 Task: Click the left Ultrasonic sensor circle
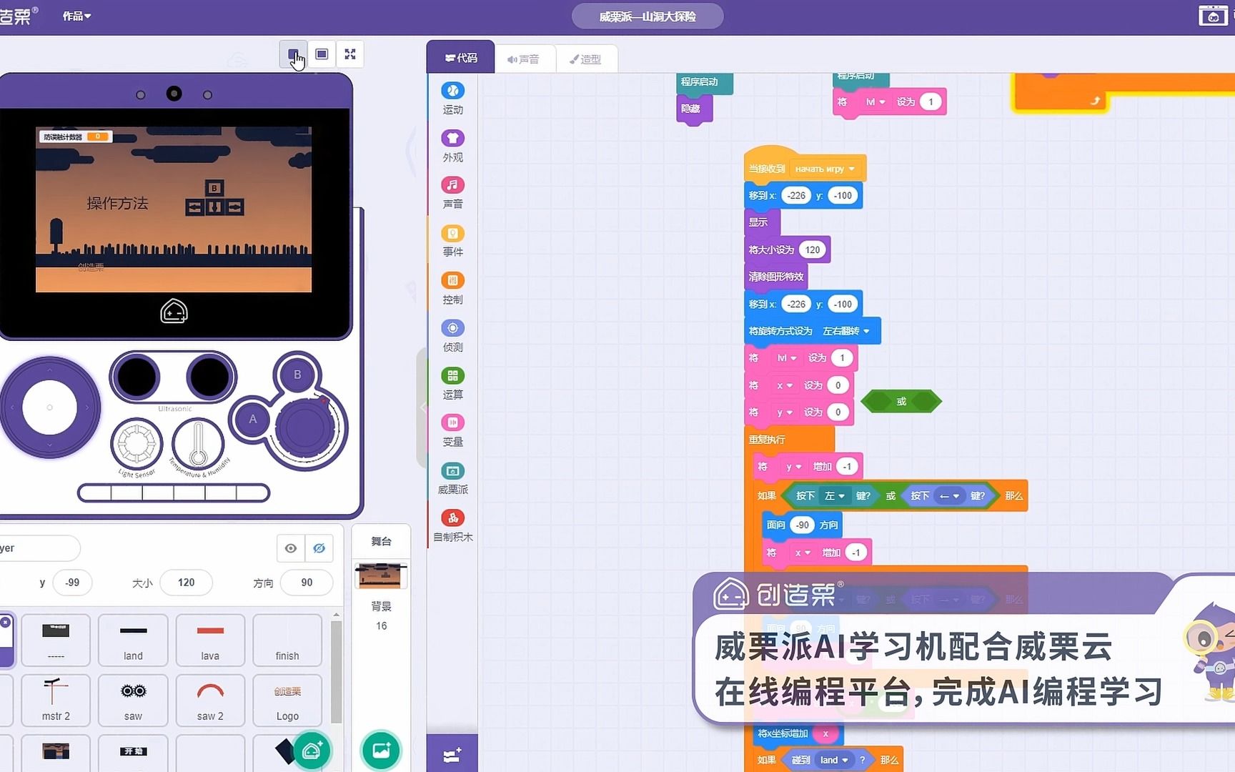pyautogui.click(x=137, y=377)
